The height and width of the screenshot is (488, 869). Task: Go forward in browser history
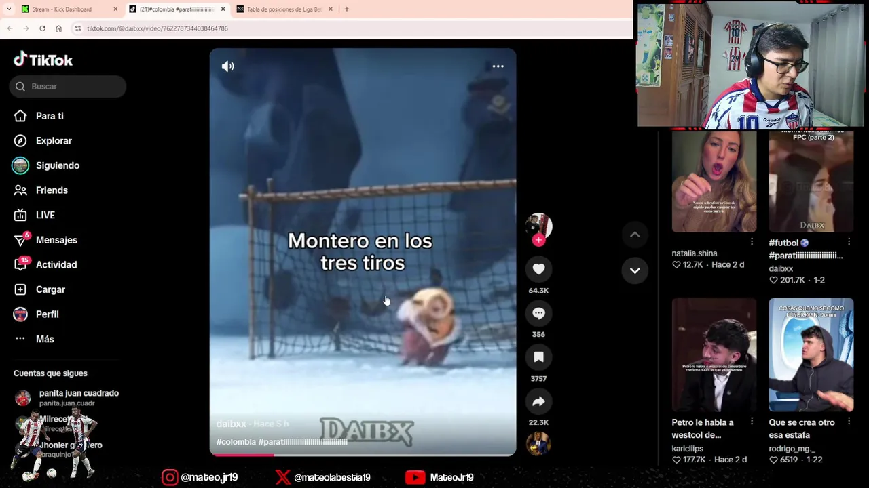(x=26, y=28)
